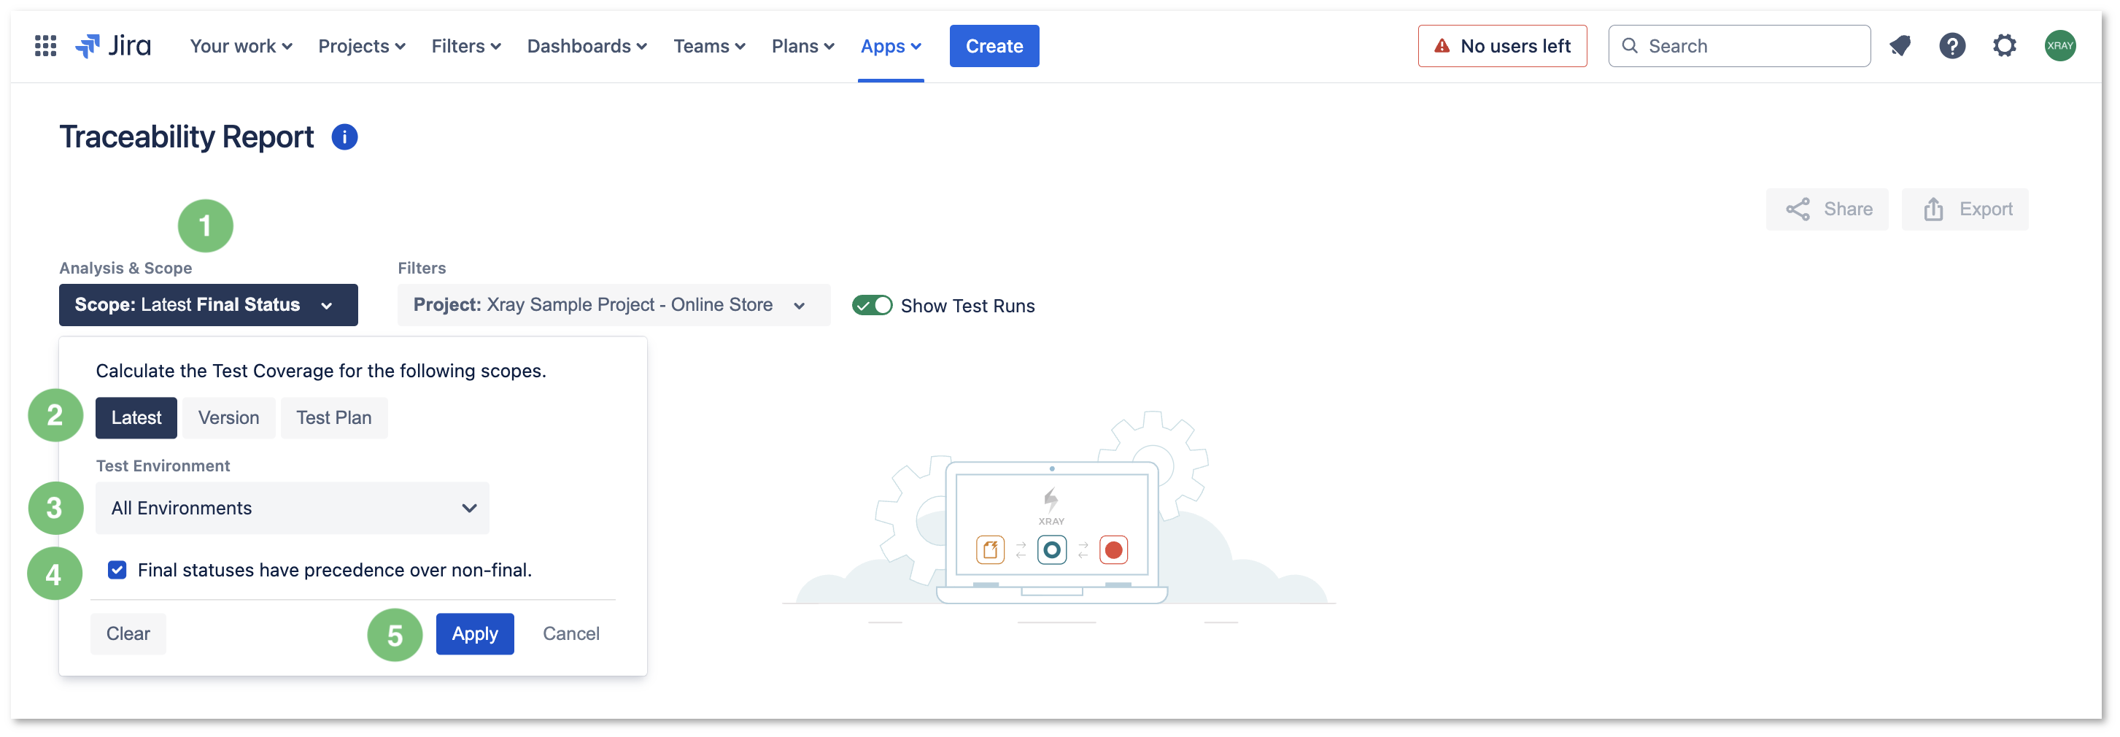Click the Export button
The height and width of the screenshot is (737, 2120).
click(x=1965, y=209)
